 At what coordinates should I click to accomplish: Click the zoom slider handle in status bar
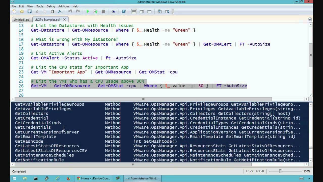pos(280,171)
